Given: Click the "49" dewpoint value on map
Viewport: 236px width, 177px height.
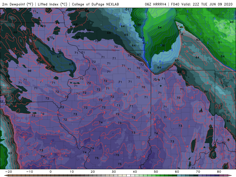Looking at the screenshot, I should [x=232, y=22].
